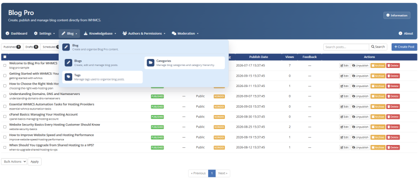Go to the Dashboard menu item
418x182 pixels.
tap(16, 34)
